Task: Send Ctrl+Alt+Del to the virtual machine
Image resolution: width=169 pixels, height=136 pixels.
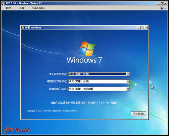Action: pos(38,8)
